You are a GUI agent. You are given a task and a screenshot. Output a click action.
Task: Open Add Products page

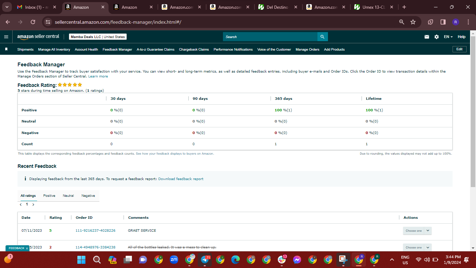point(334,50)
